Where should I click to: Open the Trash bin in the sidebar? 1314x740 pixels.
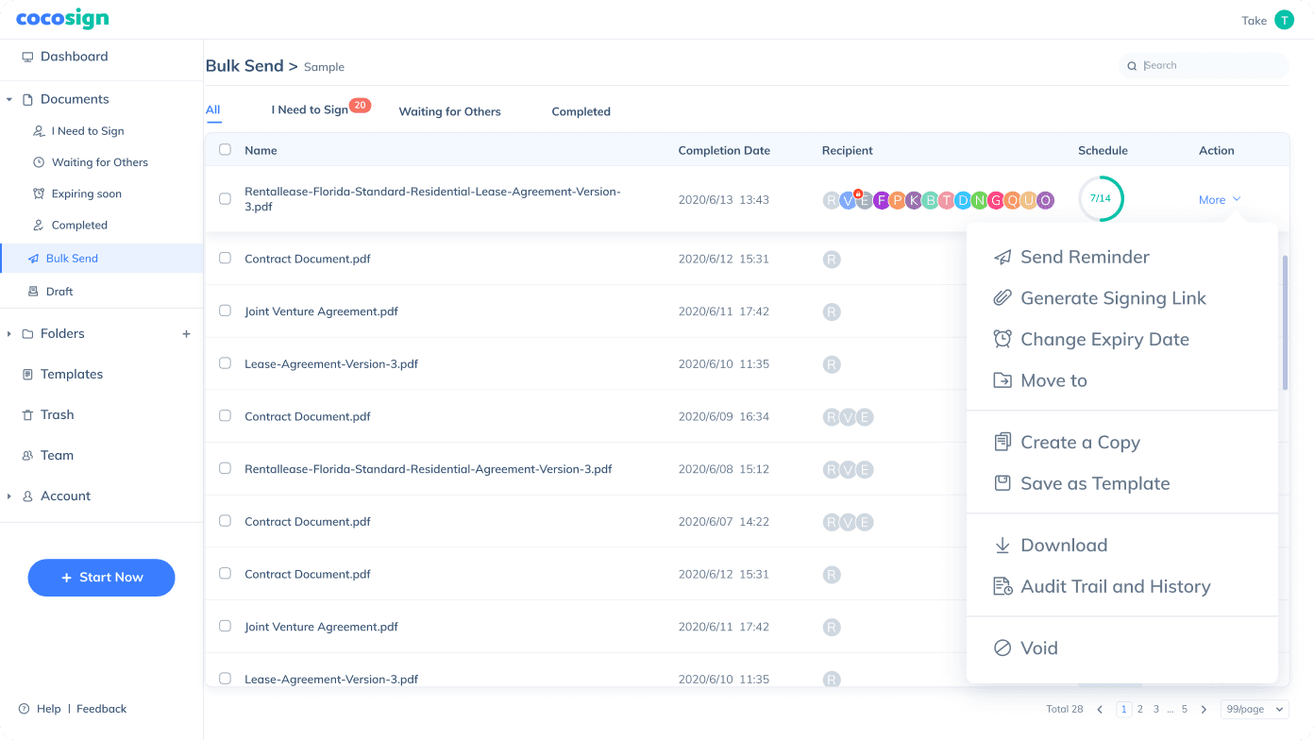(x=57, y=414)
